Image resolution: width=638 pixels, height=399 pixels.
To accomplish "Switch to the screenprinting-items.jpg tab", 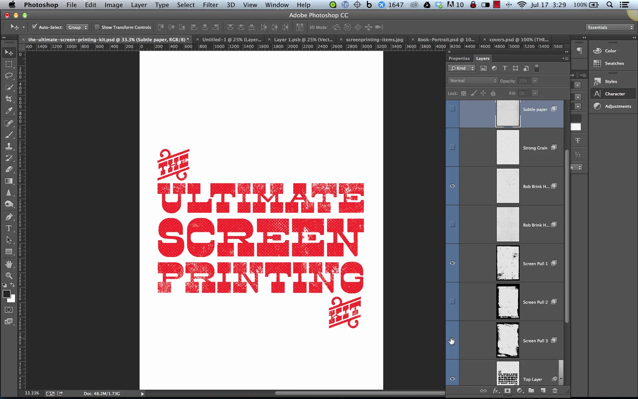I will [x=374, y=39].
